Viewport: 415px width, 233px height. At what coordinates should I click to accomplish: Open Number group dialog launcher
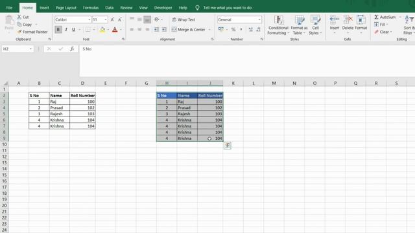pos(261,39)
